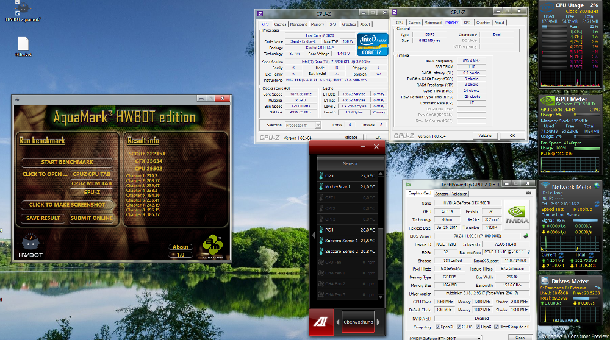Click the BIOS save chip icon in GPU-Z
Viewport: 610px width, 340px height.
(x=526, y=236)
